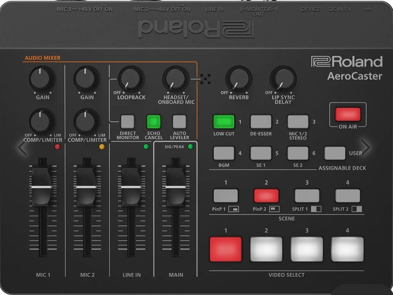The height and width of the screenshot is (295, 393).
Task: Click the LINE IN channel label under the fader
Action: (x=131, y=275)
